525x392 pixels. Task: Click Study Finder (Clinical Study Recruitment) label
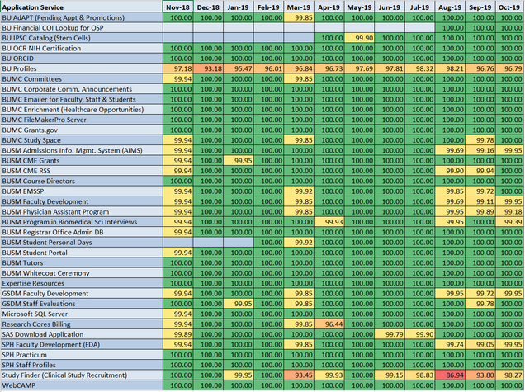[x=82, y=375]
